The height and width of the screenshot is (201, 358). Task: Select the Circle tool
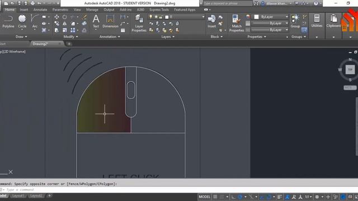(22, 21)
